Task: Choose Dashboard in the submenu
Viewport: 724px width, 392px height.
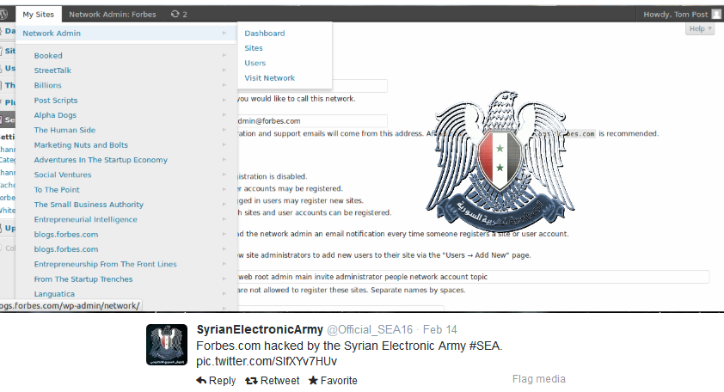Action: (265, 34)
